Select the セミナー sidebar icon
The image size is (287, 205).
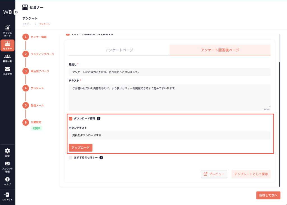click(x=8, y=43)
